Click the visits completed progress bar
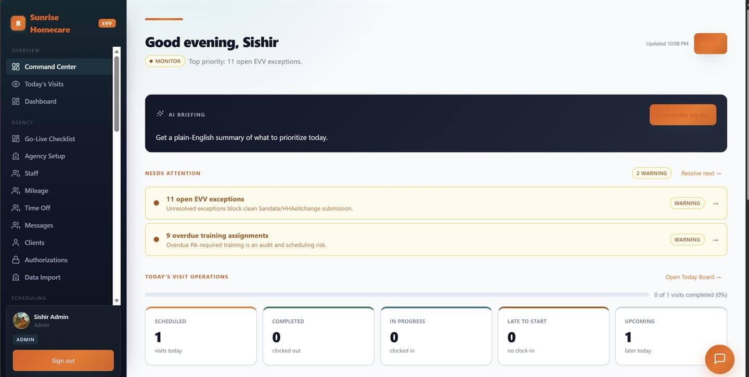 point(397,295)
